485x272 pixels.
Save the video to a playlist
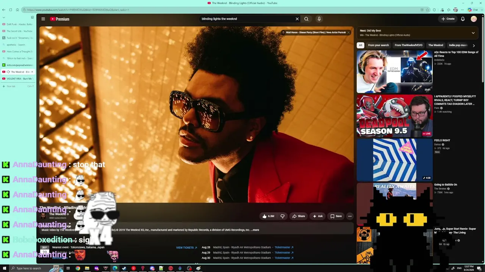pos(336,216)
